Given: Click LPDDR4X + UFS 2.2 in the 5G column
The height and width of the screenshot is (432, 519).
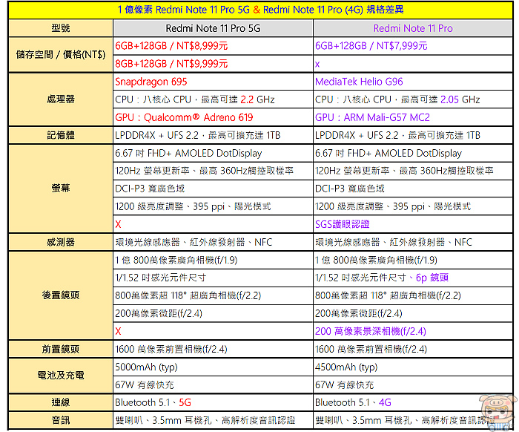Looking at the screenshot, I should pos(213,135).
